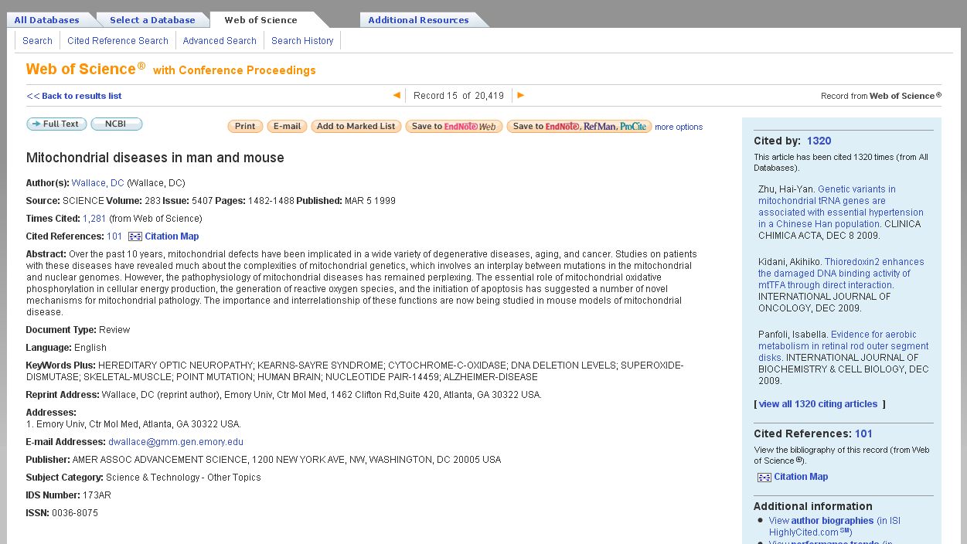Open the NCBI button
The image size is (967, 544).
pyautogui.click(x=117, y=124)
